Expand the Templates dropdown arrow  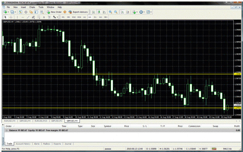tap(151, 12)
